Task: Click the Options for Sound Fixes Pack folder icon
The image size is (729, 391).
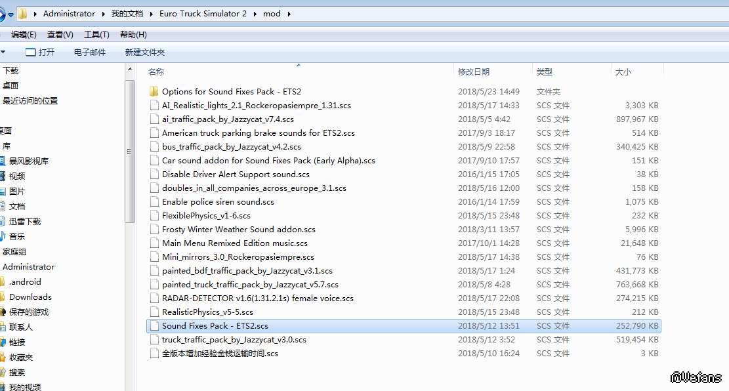Action: coord(154,92)
